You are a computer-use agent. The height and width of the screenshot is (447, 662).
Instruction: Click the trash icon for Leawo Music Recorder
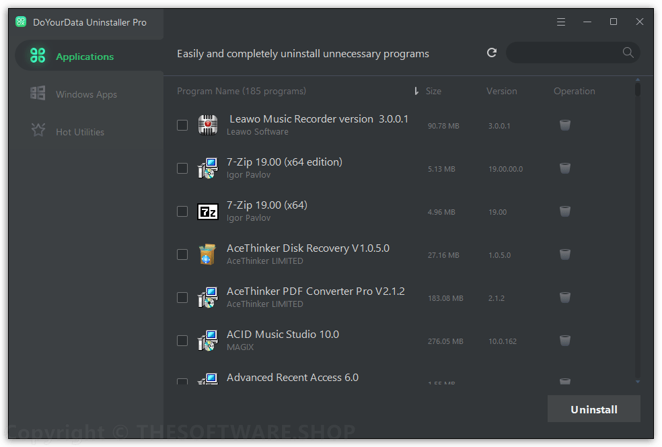[565, 125]
